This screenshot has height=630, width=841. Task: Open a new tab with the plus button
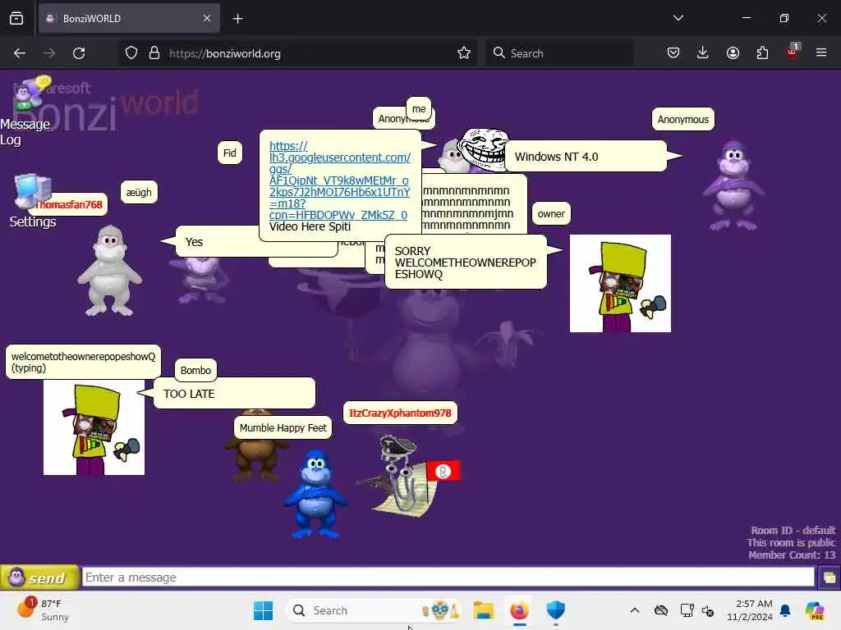[x=237, y=19]
